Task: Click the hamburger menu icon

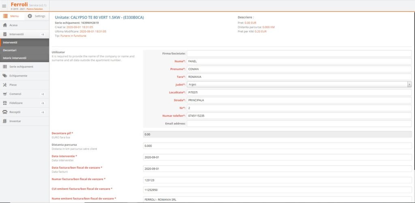Action: coord(4,6)
